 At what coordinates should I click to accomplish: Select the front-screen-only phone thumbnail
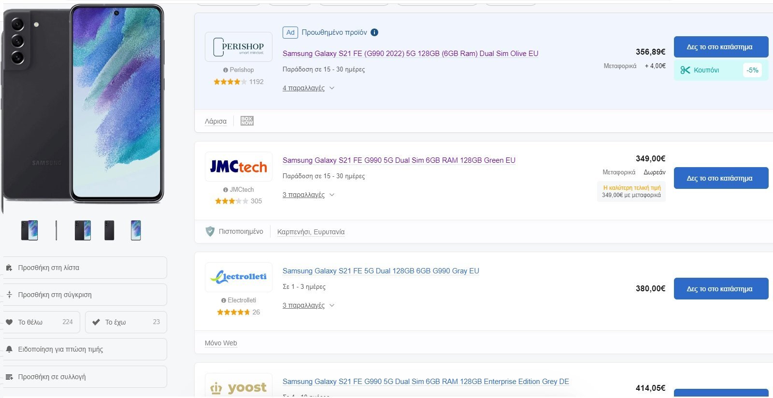point(136,230)
